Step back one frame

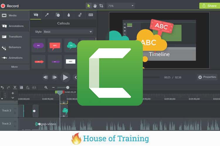[x=45, y=77]
